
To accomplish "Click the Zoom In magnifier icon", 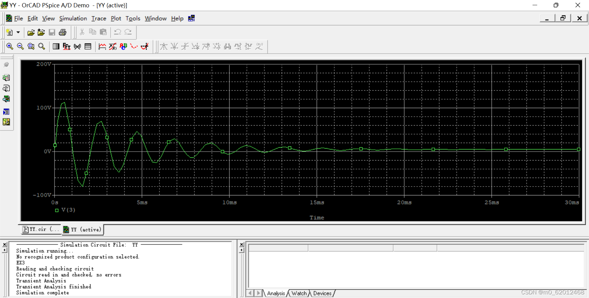I will pos(10,46).
